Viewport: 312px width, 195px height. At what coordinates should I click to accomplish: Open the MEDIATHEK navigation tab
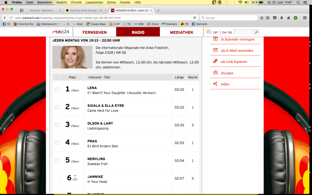click(182, 32)
